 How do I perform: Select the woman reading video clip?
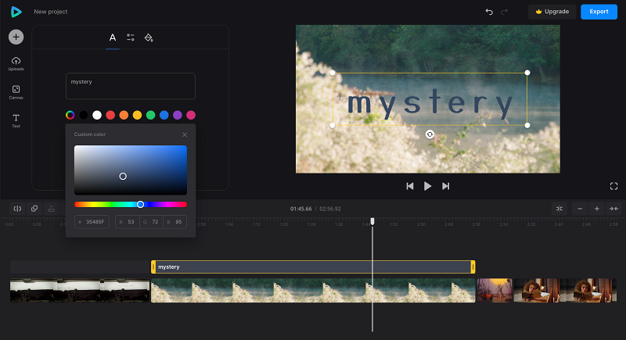click(x=565, y=291)
